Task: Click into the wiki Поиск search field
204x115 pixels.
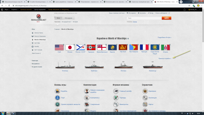Action: pos(144,18)
